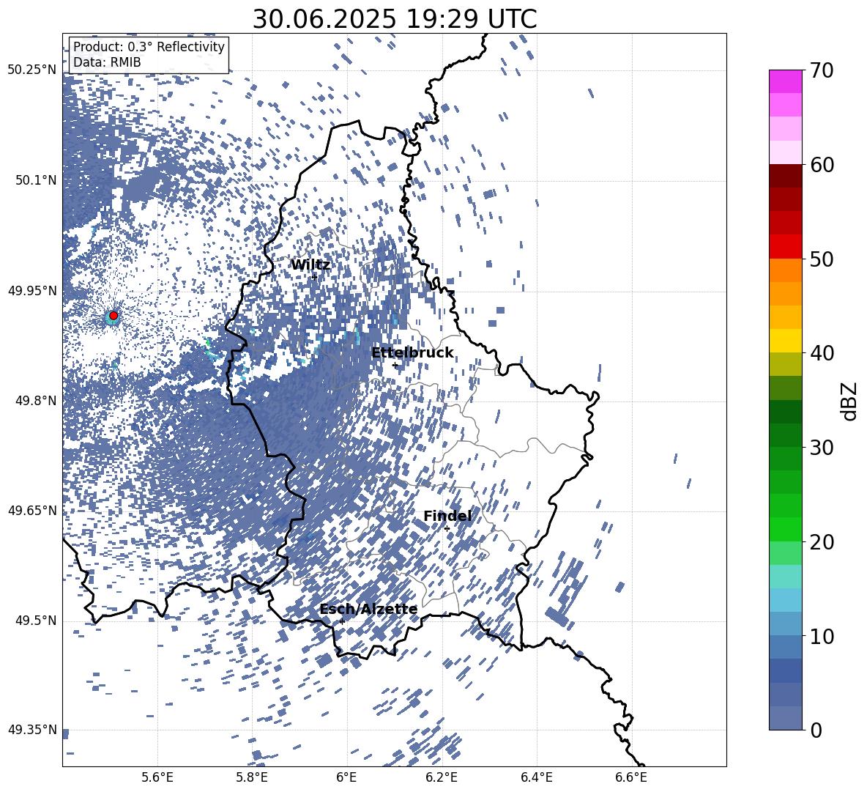Click the cross marker below Ettelbruck label

(x=395, y=365)
